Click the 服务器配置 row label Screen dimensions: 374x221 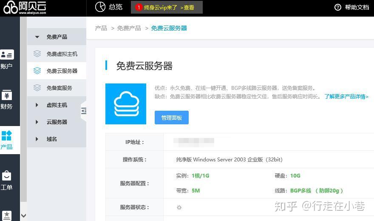pyautogui.click(x=135, y=183)
